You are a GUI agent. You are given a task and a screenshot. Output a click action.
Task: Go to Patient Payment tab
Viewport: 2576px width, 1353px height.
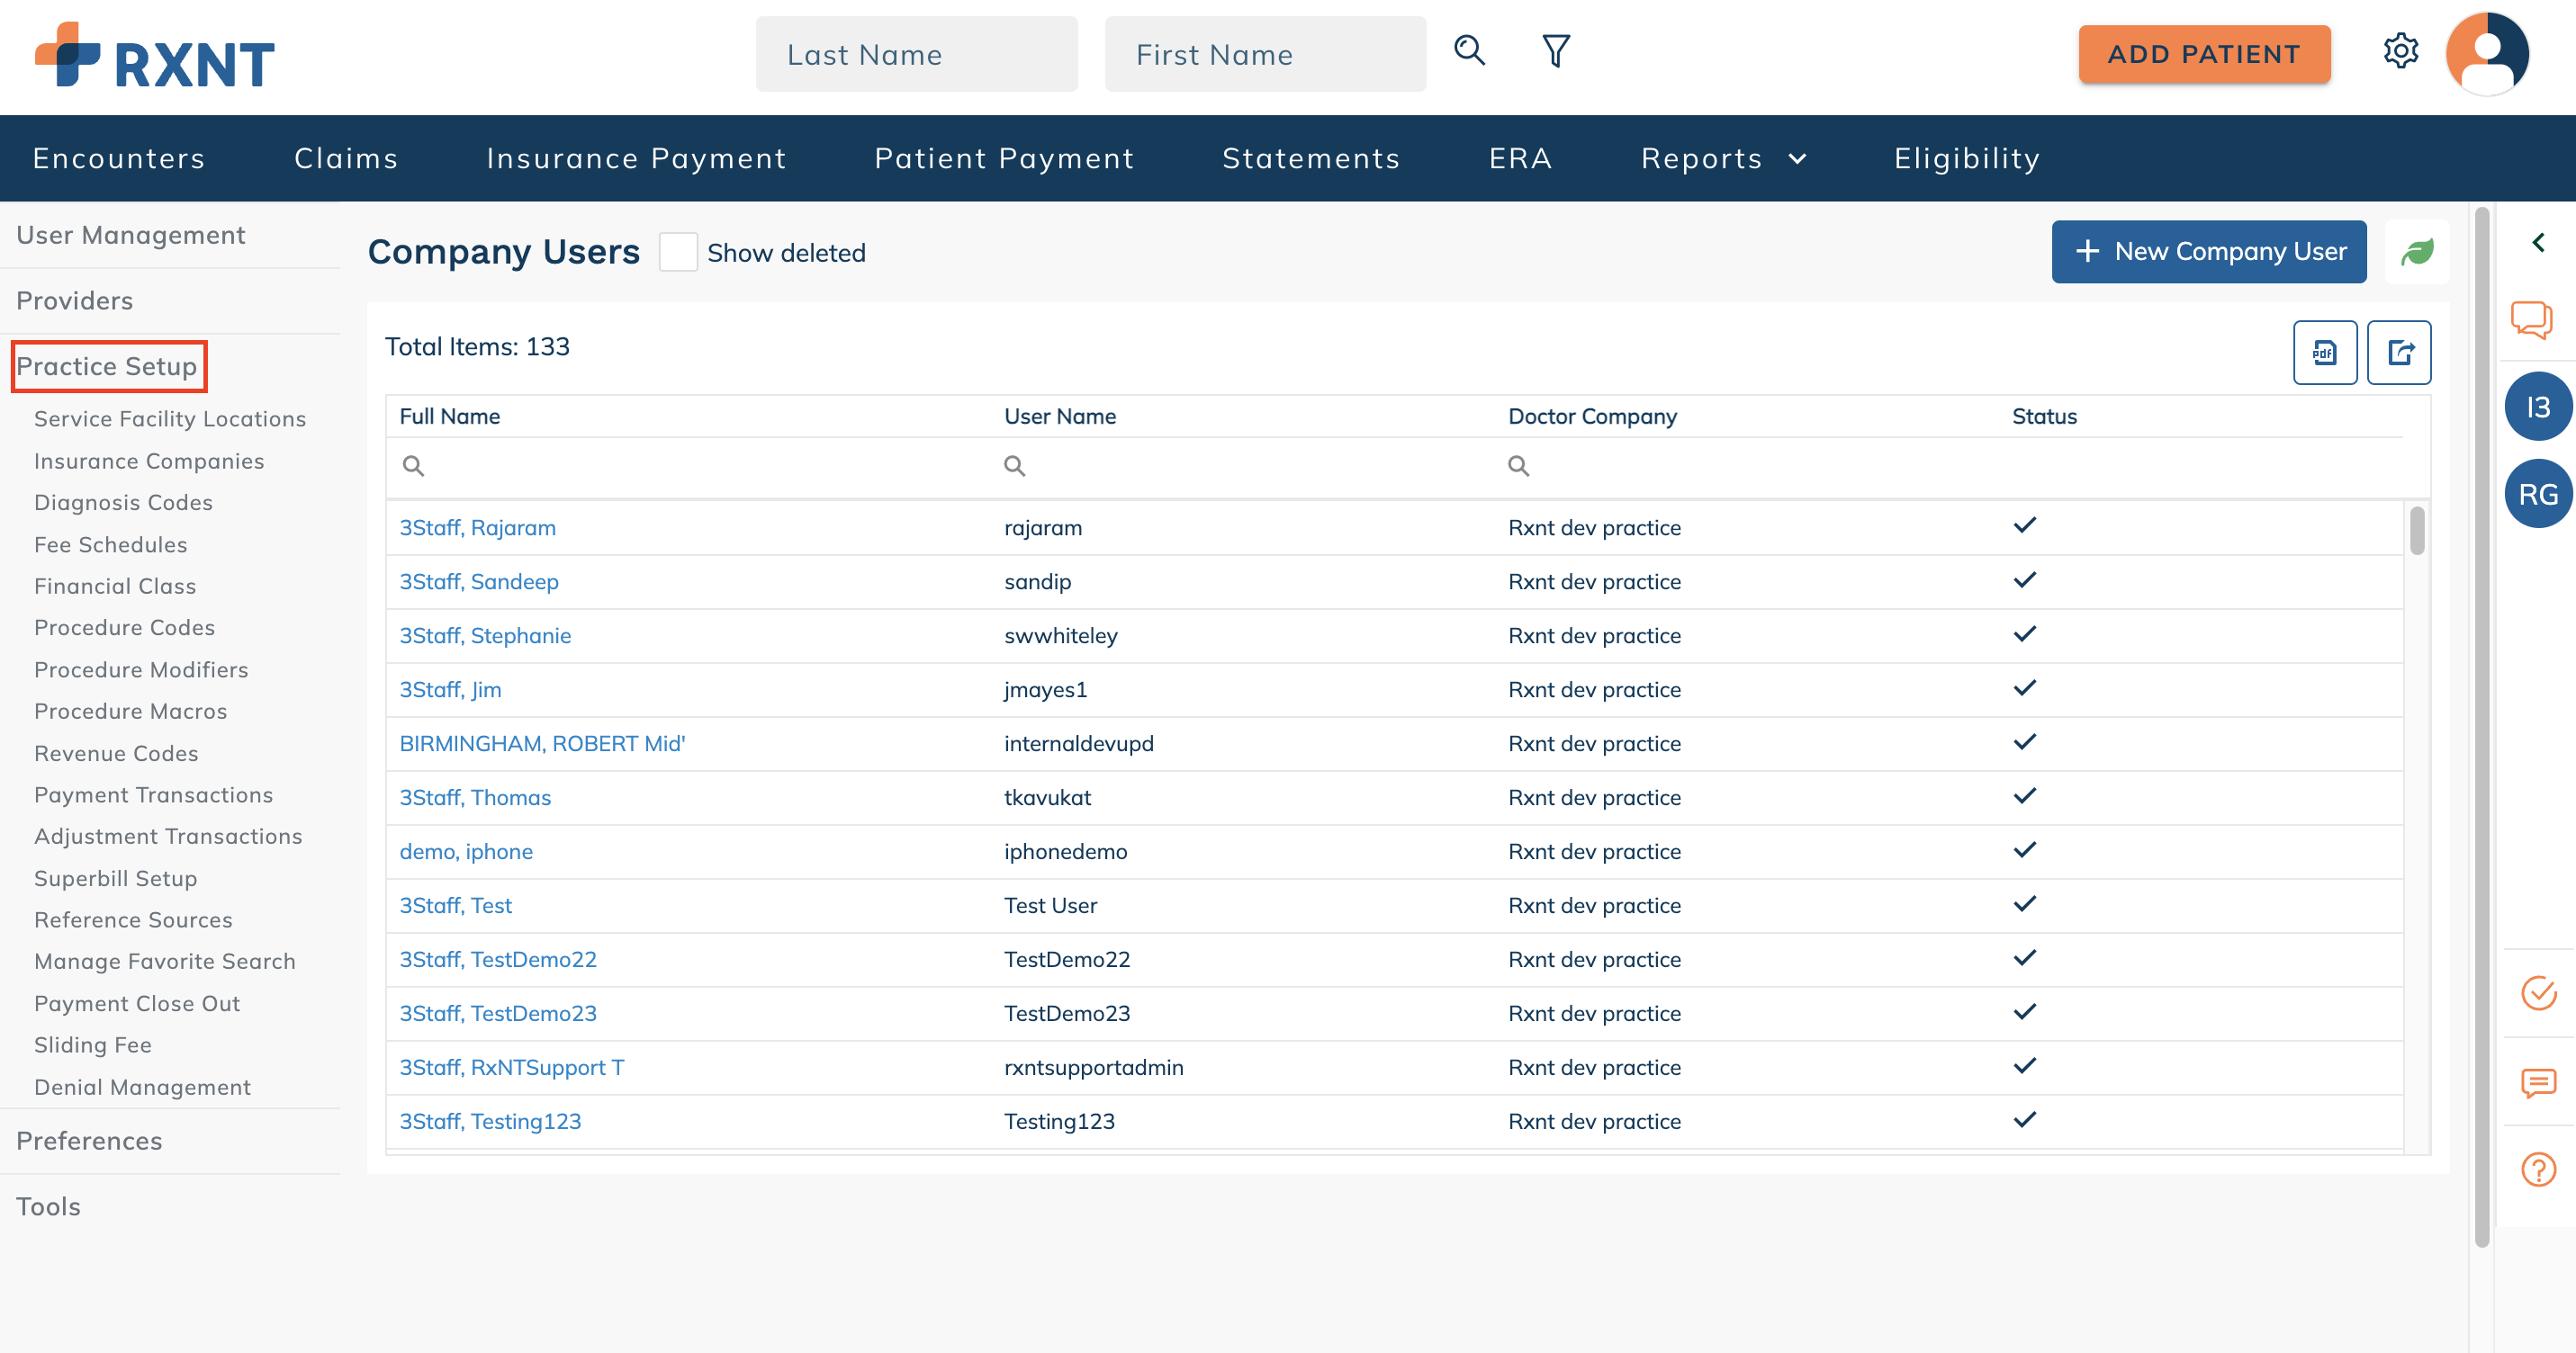(1004, 158)
